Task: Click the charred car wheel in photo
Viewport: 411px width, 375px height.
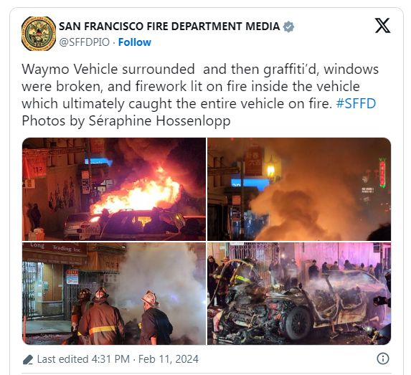Action: (299, 323)
